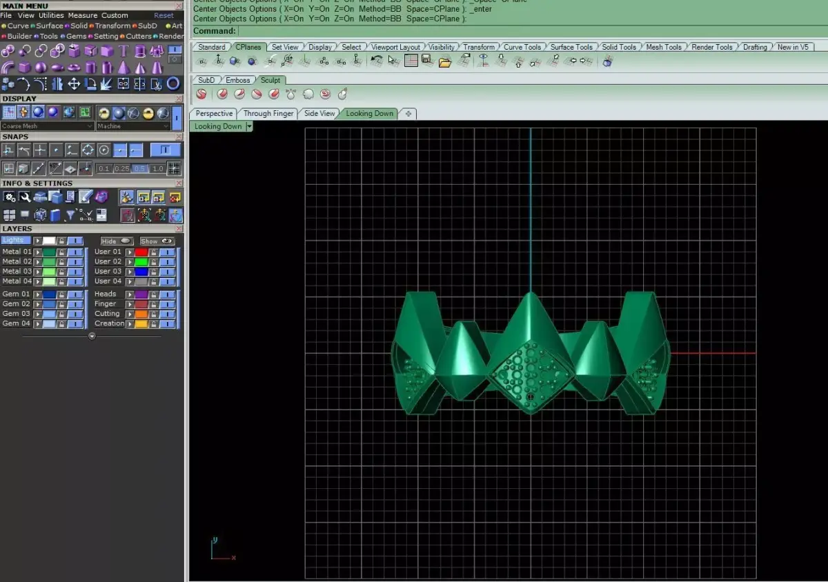
Task: Select the Sphere solid icon
Action: pos(41,68)
